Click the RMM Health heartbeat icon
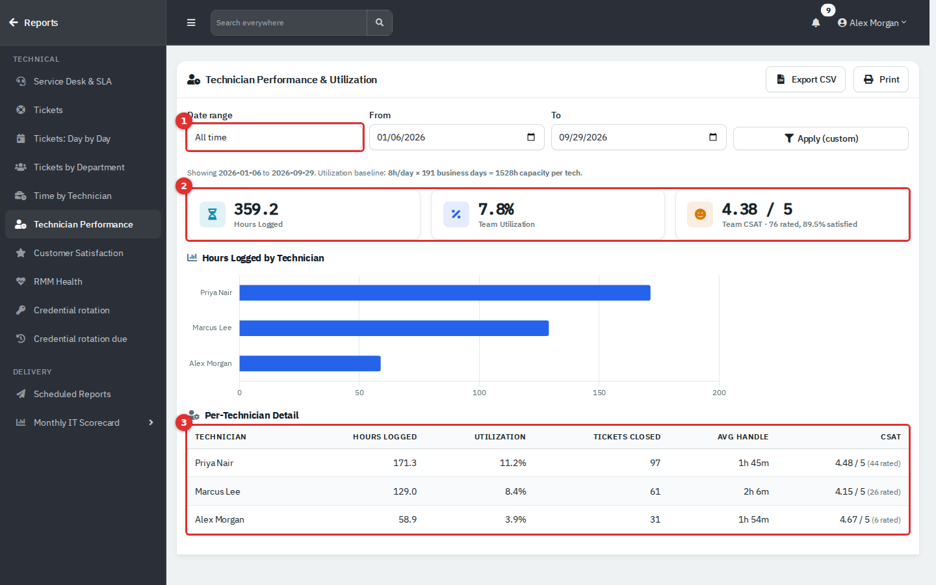The width and height of the screenshot is (936, 585). (x=21, y=281)
